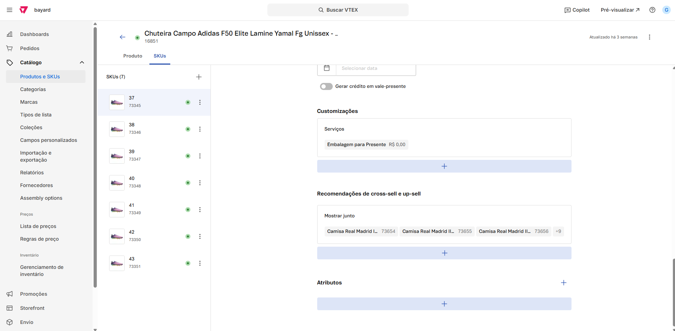
Task: Open the calendar date picker icon
Action: (x=327, y=68)
